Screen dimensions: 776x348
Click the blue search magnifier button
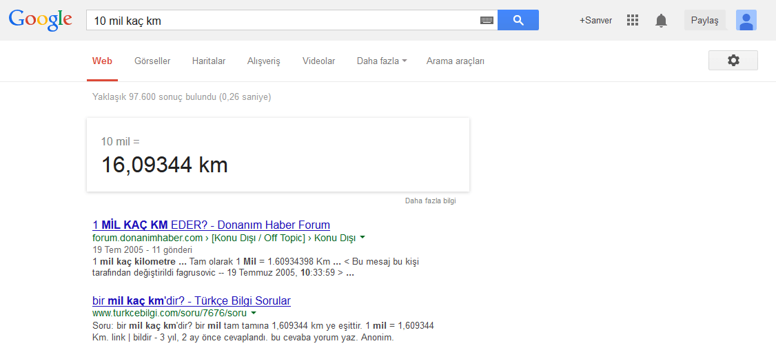(518, 20)
